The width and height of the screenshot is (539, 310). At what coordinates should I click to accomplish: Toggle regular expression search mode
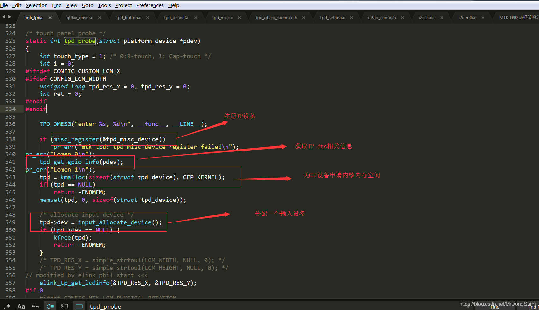click(x=7, y=306)
